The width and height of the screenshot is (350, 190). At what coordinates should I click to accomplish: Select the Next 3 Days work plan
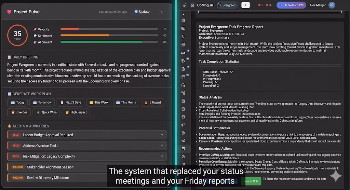tap(70, 102)
